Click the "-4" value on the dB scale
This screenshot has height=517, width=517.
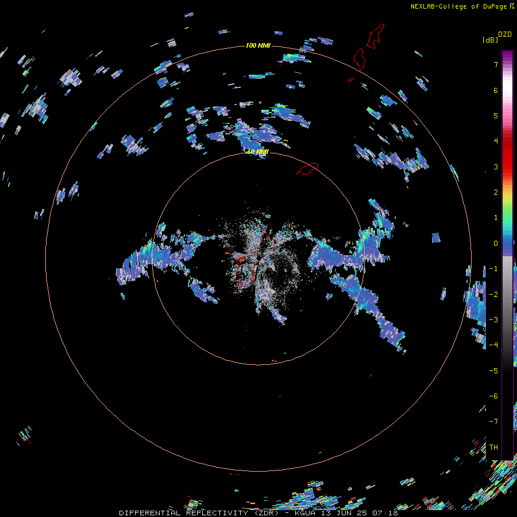(493, 345)
